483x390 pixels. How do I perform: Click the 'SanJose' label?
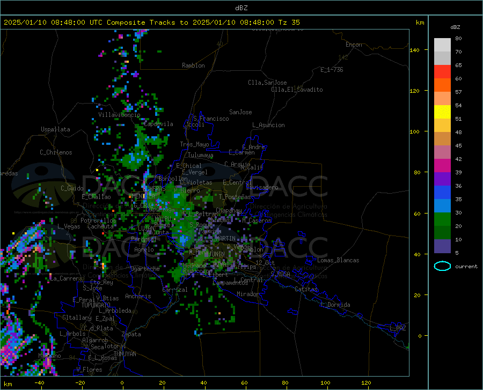[240, 112]
